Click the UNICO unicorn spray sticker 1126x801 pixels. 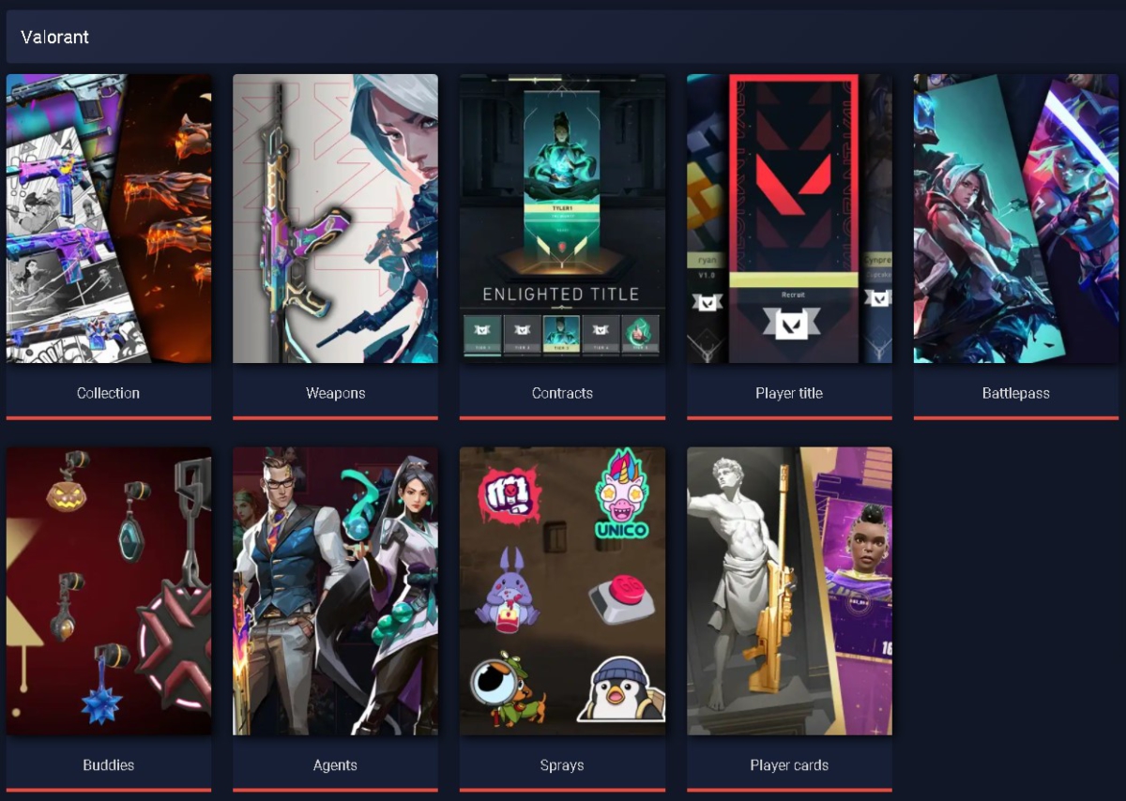(622, 494)
